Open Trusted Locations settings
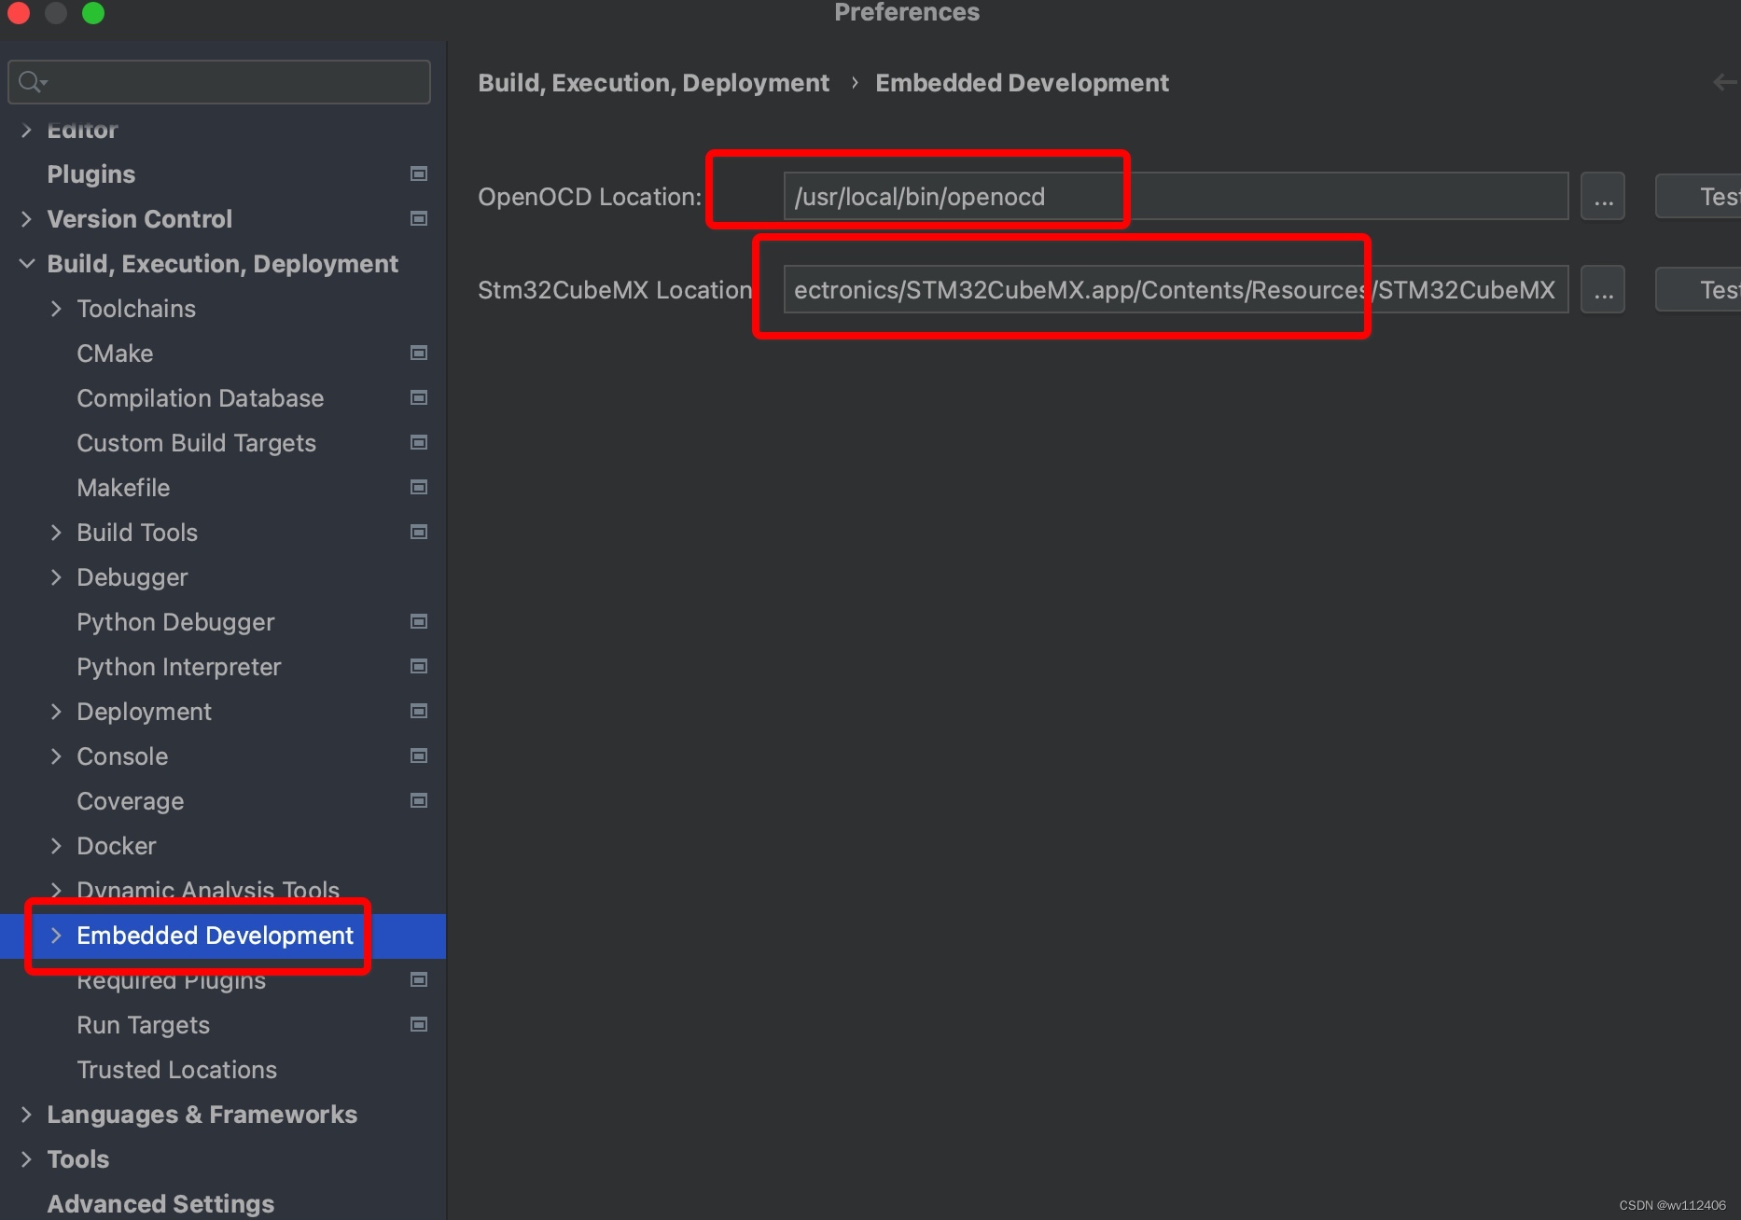 [x=176, y=1070]
